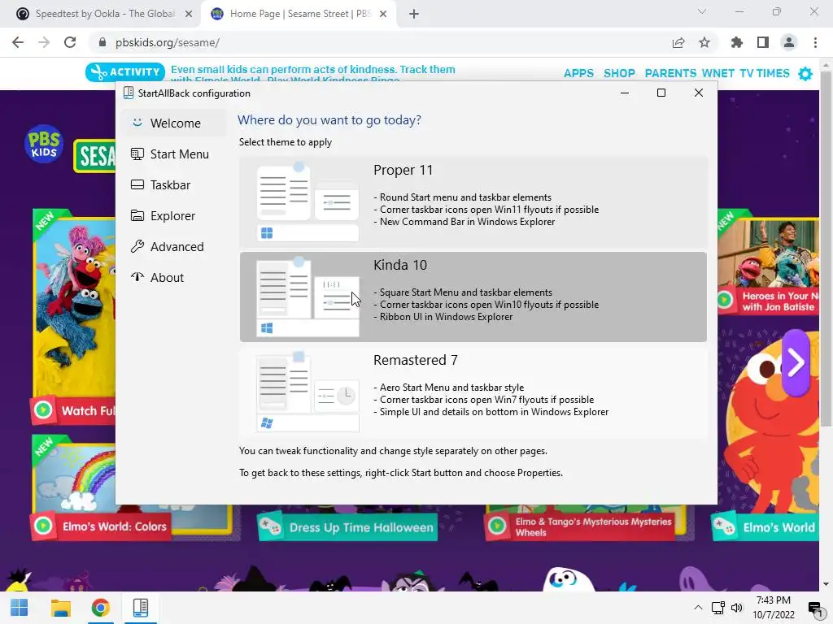This screenshot has height=624, width=833.
Task: Go forward in browser history
Action: [x=44, y=42]
